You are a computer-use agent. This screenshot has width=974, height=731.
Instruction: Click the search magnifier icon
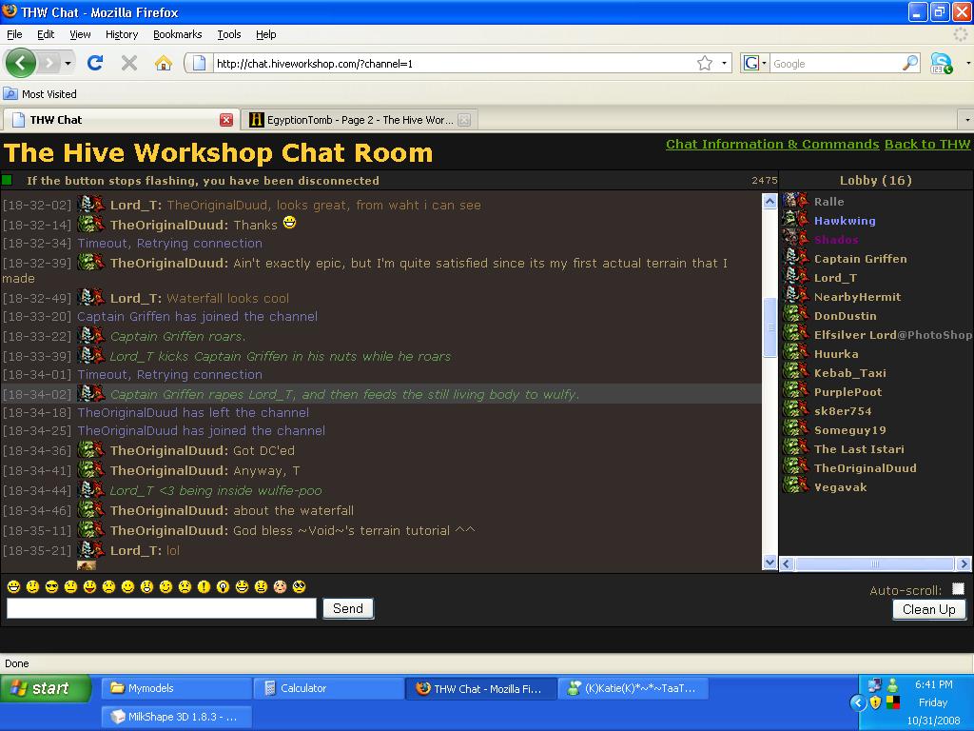pyautogui.click(x=910, y=63)
